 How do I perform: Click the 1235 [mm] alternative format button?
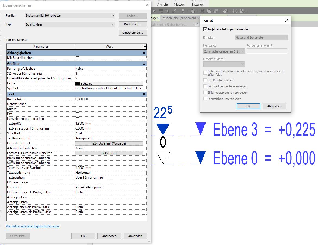tap(109, 153)
